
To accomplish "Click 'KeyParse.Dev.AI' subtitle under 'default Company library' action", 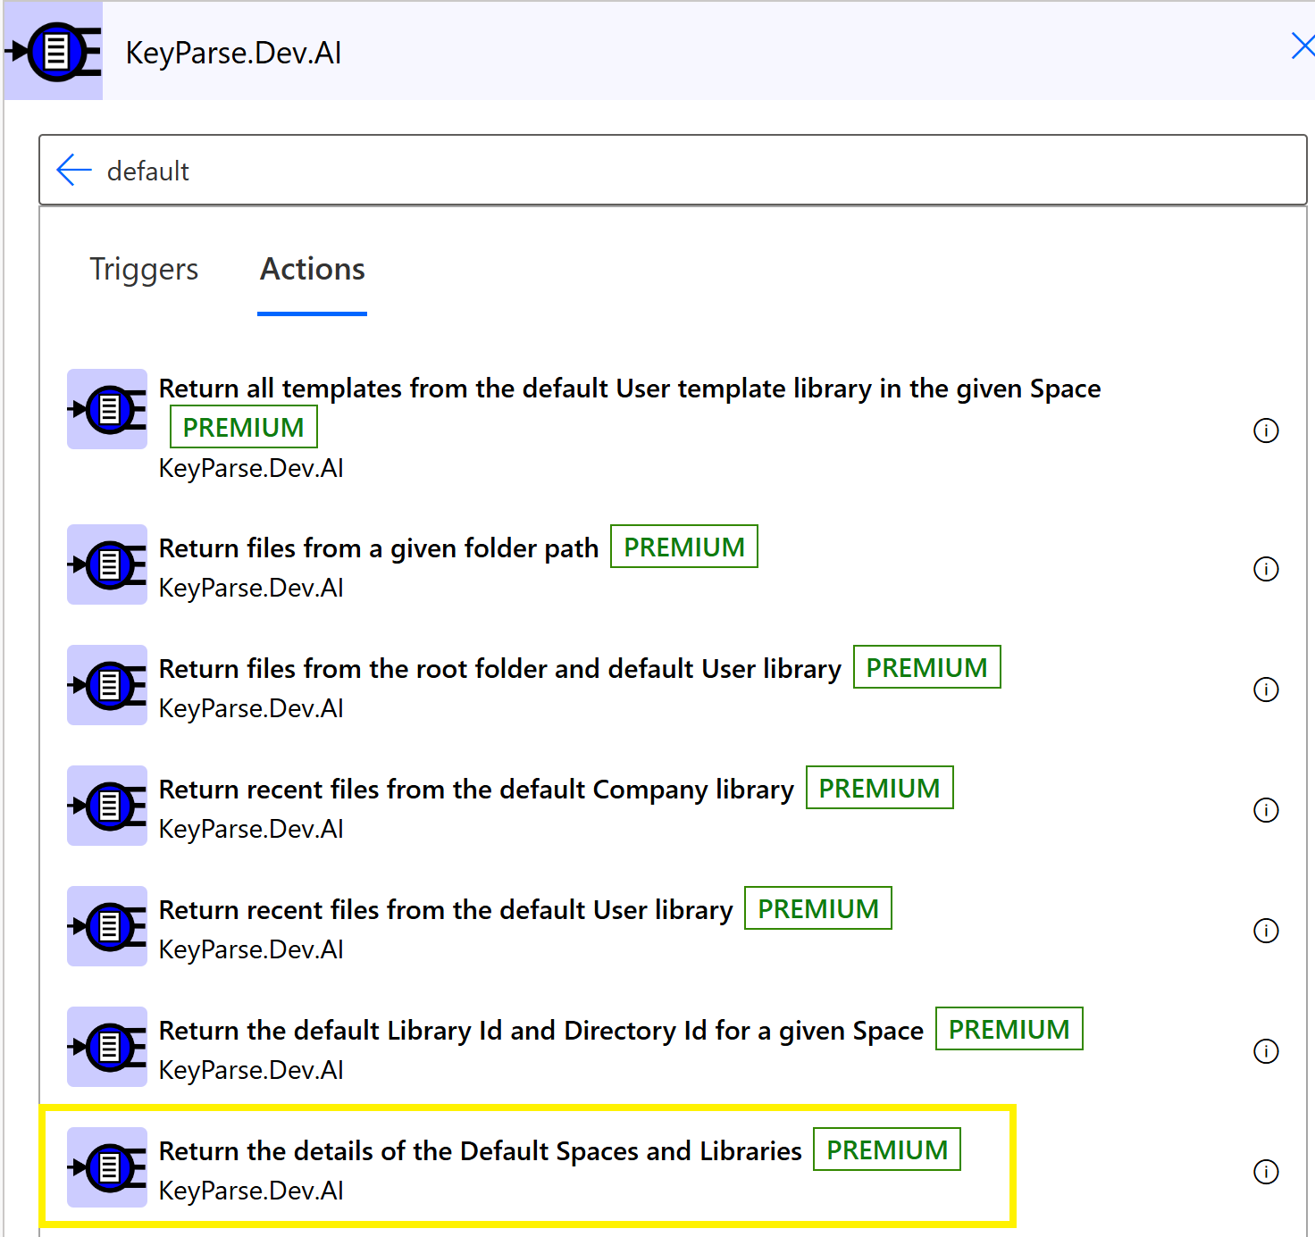I will click(251, 829).
